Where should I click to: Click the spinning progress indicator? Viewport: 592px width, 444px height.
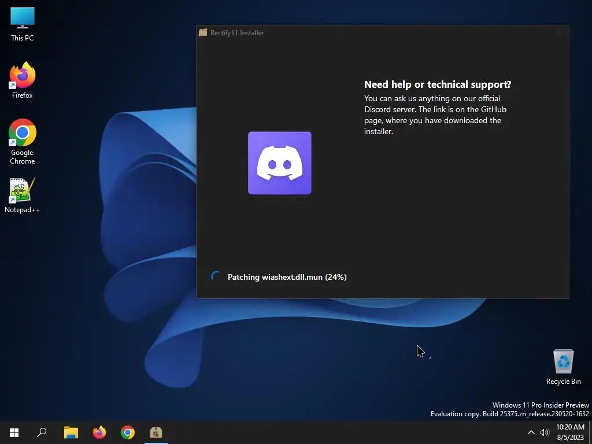point(216,277)
